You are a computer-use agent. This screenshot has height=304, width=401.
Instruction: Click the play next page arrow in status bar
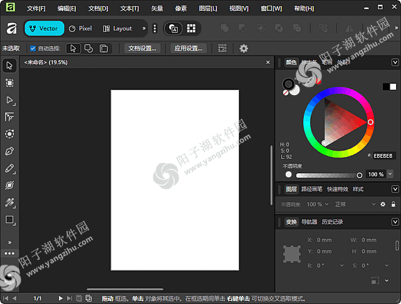click(x=61, y=298)
